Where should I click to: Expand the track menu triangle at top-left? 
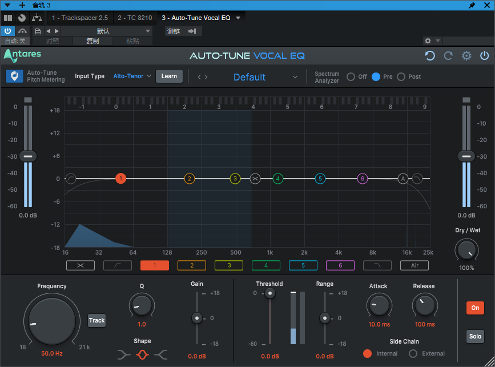(x=7, y=5)
